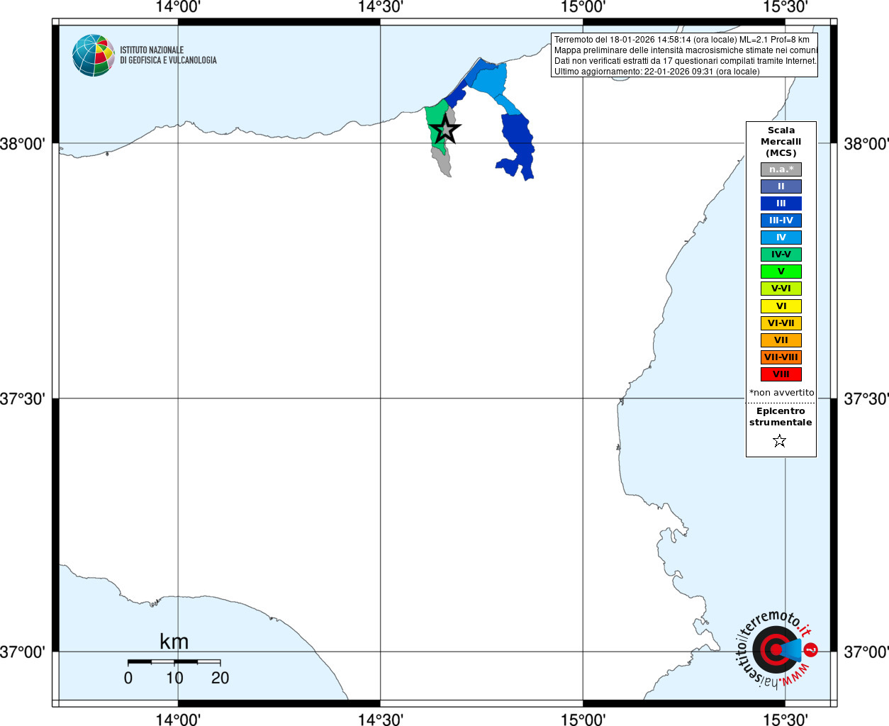Screen dimensions: 889x726
Task: Click the III-IV legend swatch
Action: click(x=781, y=220)
